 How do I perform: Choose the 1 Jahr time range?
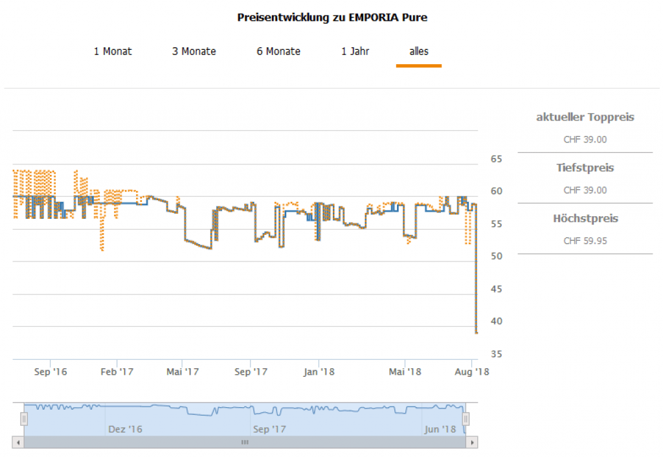[355, 51]
